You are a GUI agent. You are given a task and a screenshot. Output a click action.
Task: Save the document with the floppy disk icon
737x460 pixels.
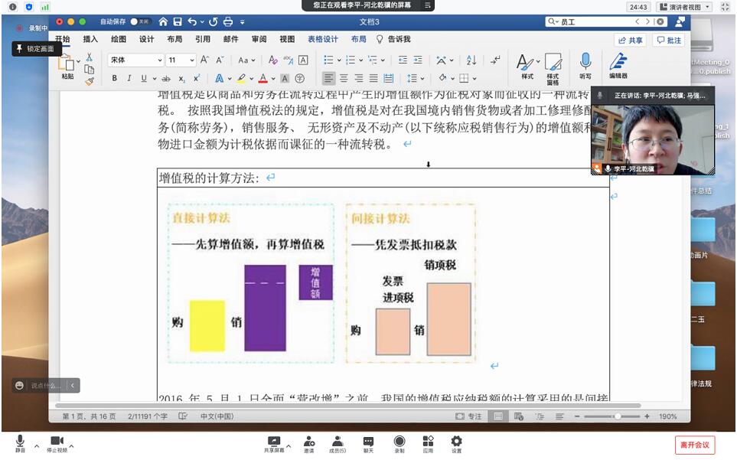178,21
